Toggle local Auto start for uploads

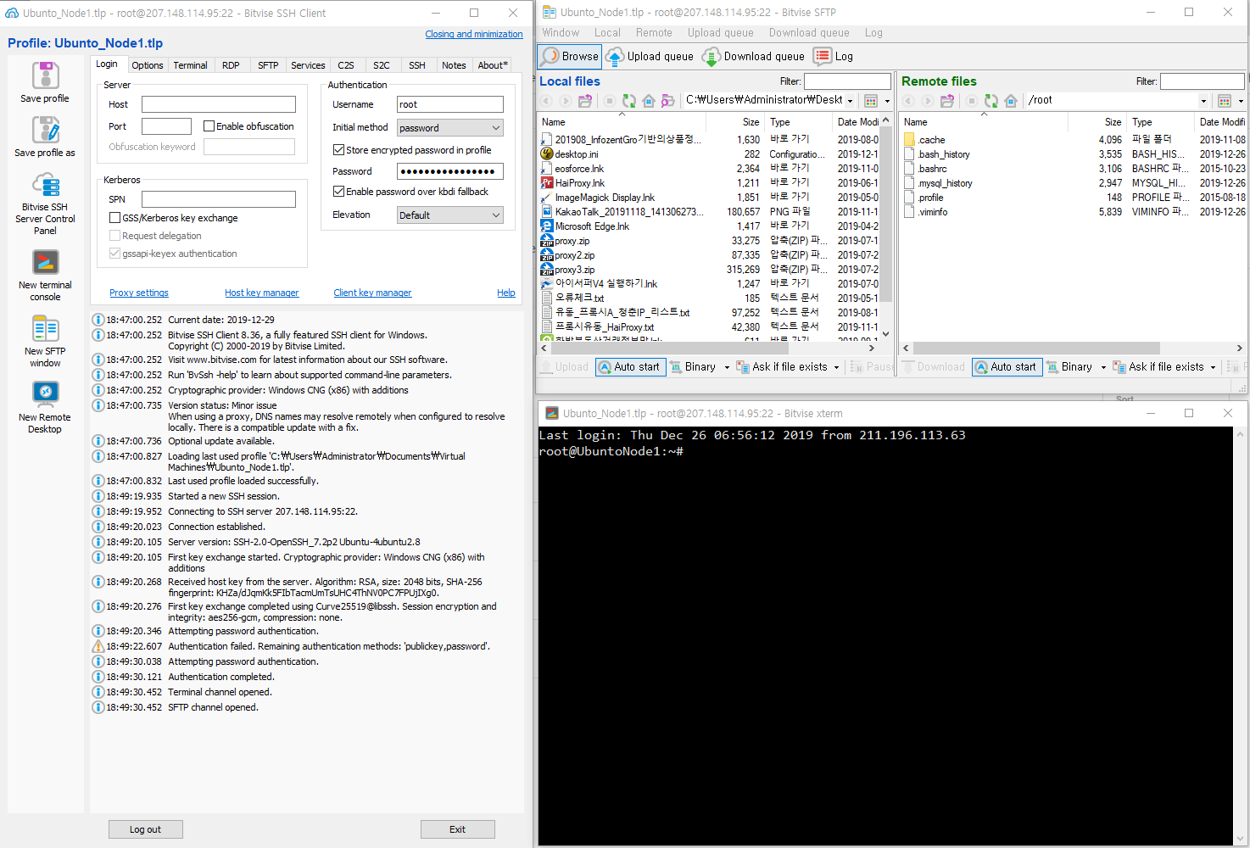click(629, 367)
